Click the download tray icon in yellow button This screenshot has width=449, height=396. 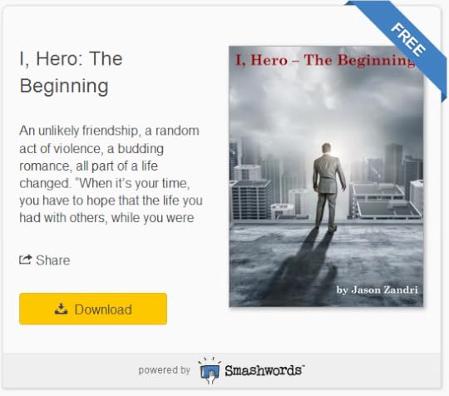pos(61,309)
